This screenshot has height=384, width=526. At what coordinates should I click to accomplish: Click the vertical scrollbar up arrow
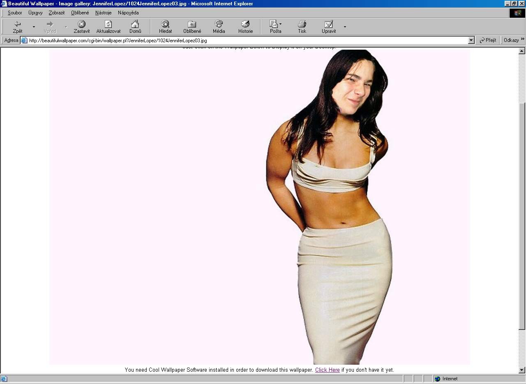(x=522, y=51)
